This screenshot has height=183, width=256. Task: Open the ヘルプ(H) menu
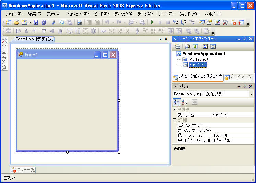212,14
